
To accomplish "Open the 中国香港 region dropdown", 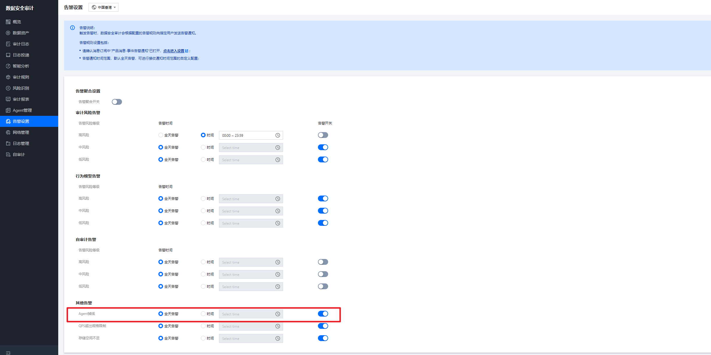I will 104,7.
